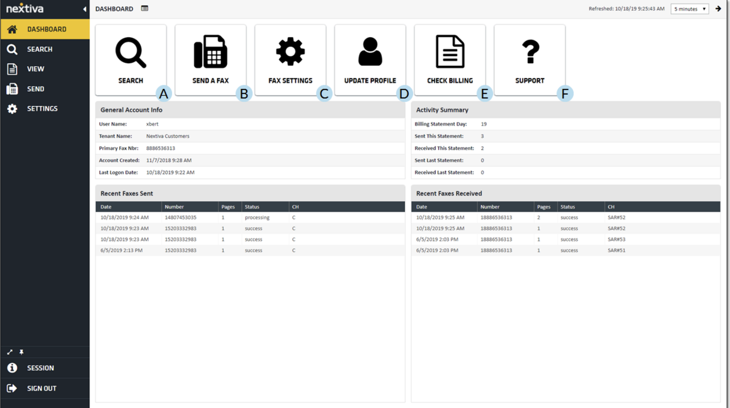Collapse the sidebar with the arrow
The image size is (730, 408).
[84, 9]
